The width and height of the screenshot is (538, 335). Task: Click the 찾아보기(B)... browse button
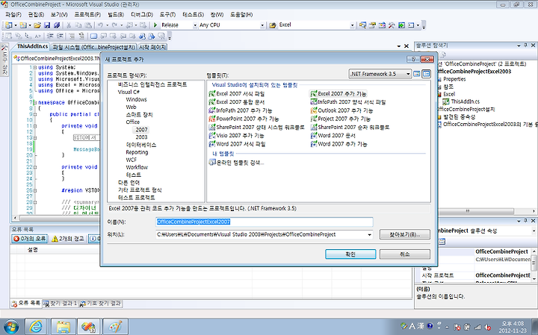pos(405,234)
